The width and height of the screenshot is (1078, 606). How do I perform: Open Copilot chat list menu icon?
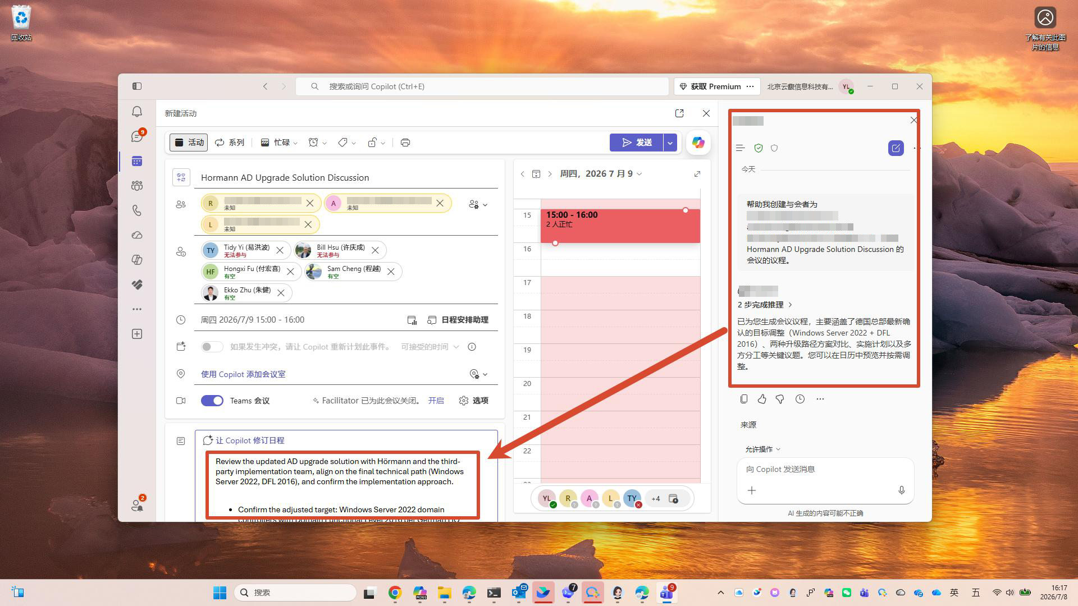coord(740,148)
